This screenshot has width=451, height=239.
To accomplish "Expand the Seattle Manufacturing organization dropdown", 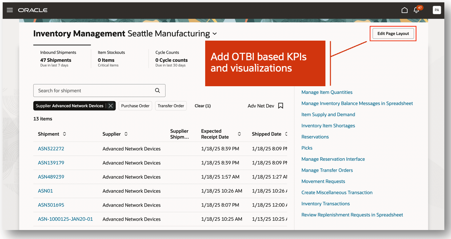I will point(215,34).
